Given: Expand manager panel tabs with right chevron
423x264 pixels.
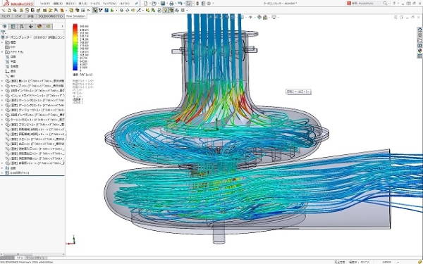Looking at the screenshot, I should coord(62,27).
